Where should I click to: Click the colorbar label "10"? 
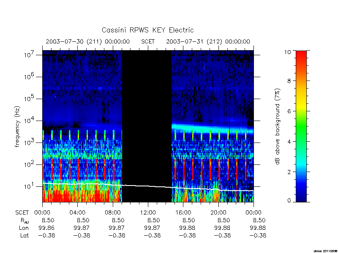pyautogui.click(x=287, y=51)
